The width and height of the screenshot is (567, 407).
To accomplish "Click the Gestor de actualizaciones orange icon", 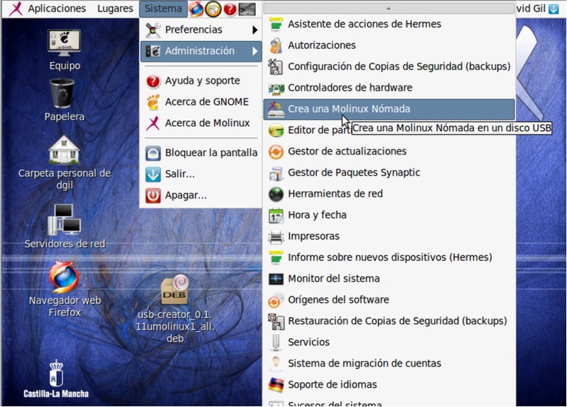I will tap(276, 152).
